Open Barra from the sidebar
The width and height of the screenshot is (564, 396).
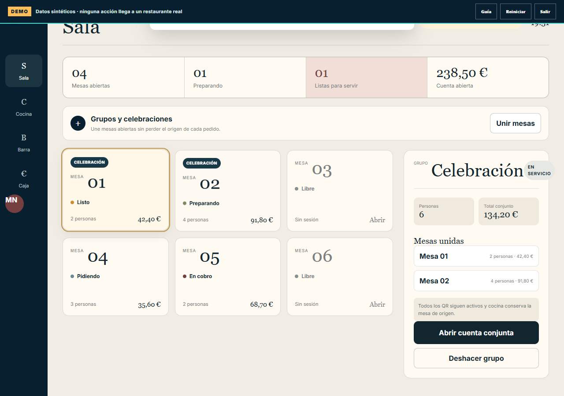tap(24, 143)
